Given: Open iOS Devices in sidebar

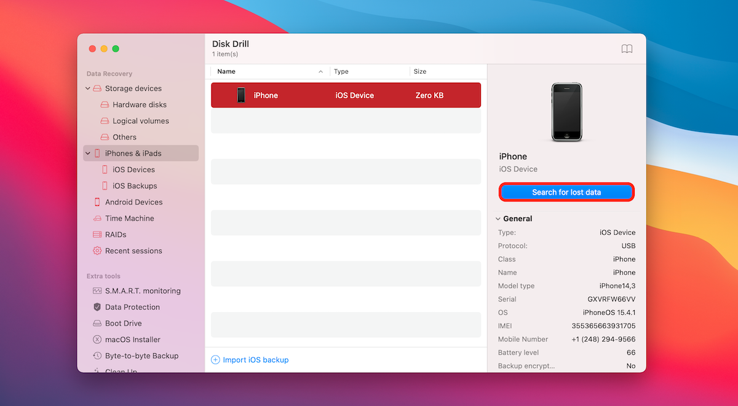Looking at the screenshot, I should click(134, 170).
